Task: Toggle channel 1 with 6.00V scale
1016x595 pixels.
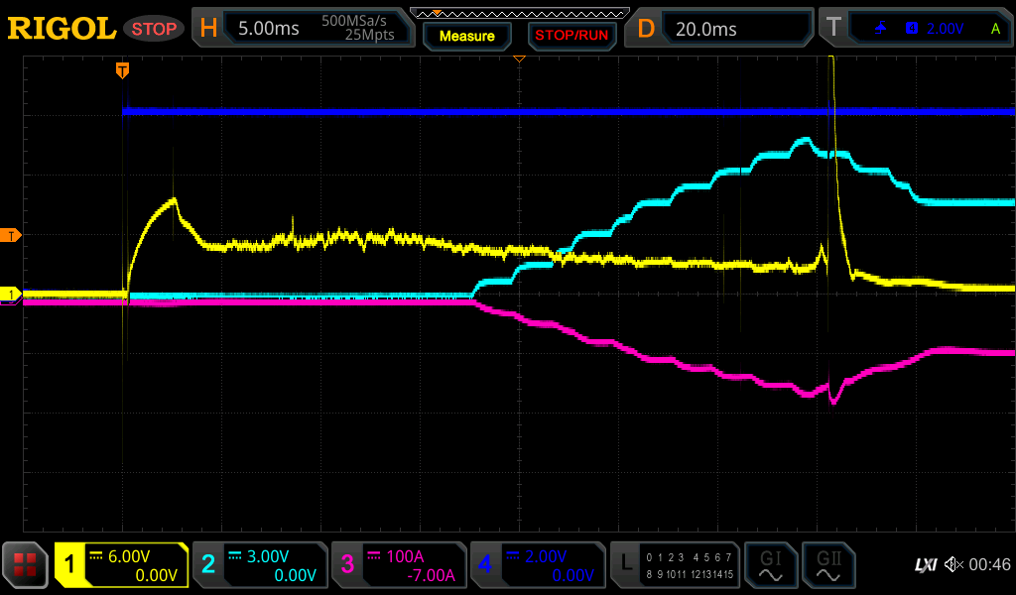Action: click(122, 565)
